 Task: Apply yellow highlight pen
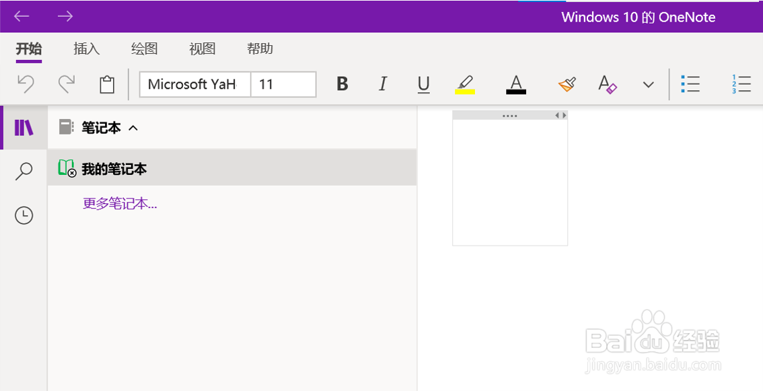click(x=465, y=83)
